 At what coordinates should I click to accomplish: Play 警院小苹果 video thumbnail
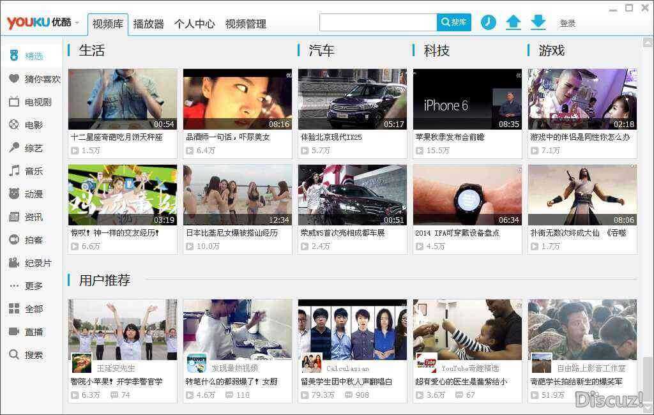(x=123, y=329)
